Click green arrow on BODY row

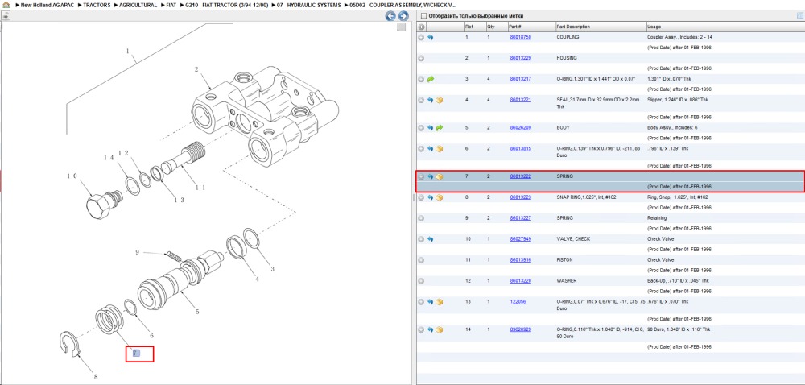coord(440,128)
